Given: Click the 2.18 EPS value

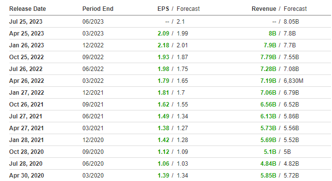Looking at the screenshot, I should 163,45.
